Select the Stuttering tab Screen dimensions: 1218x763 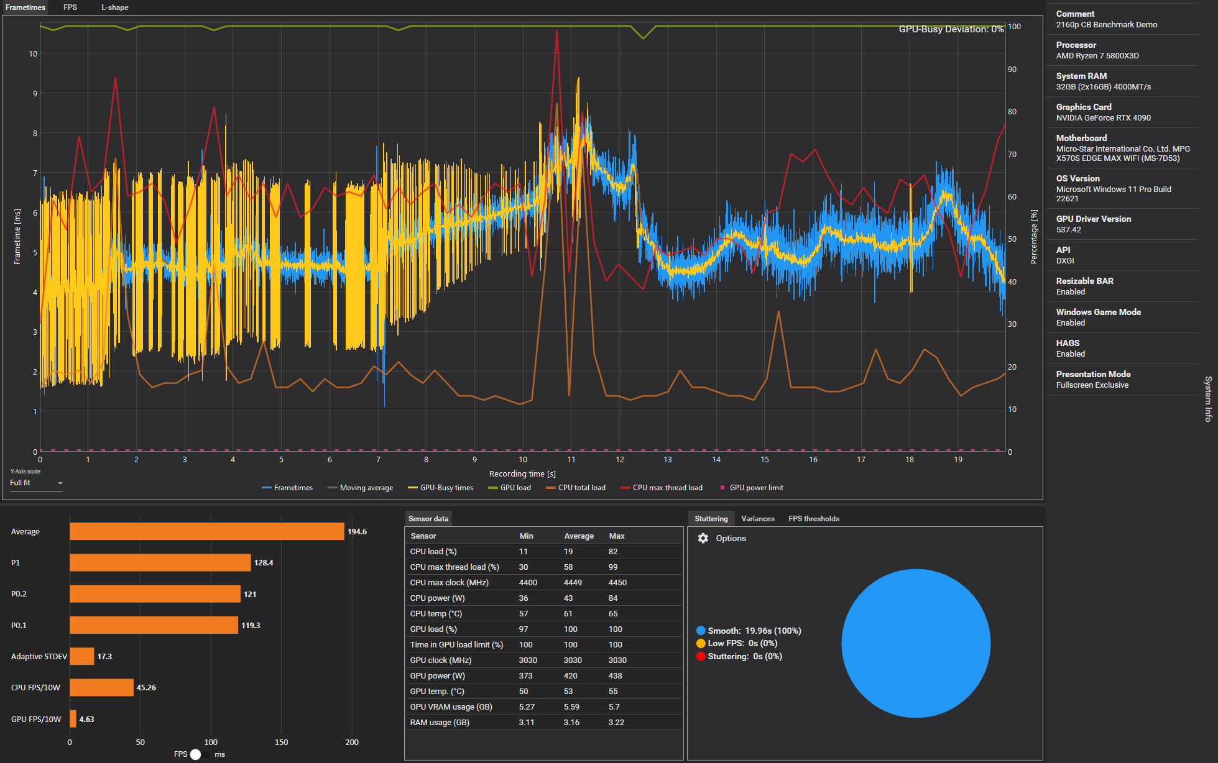coord(711,519)
